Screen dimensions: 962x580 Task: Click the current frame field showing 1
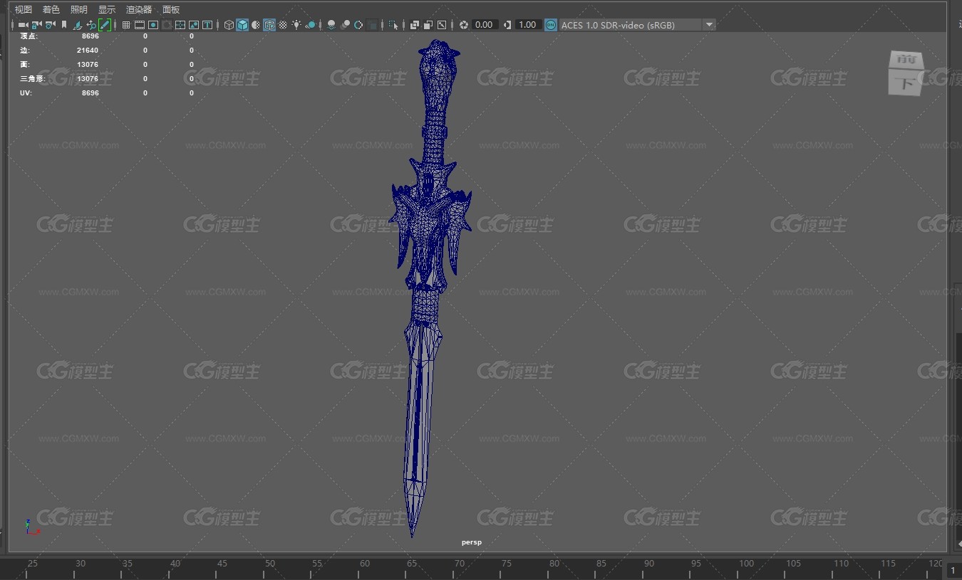point(953,570)
